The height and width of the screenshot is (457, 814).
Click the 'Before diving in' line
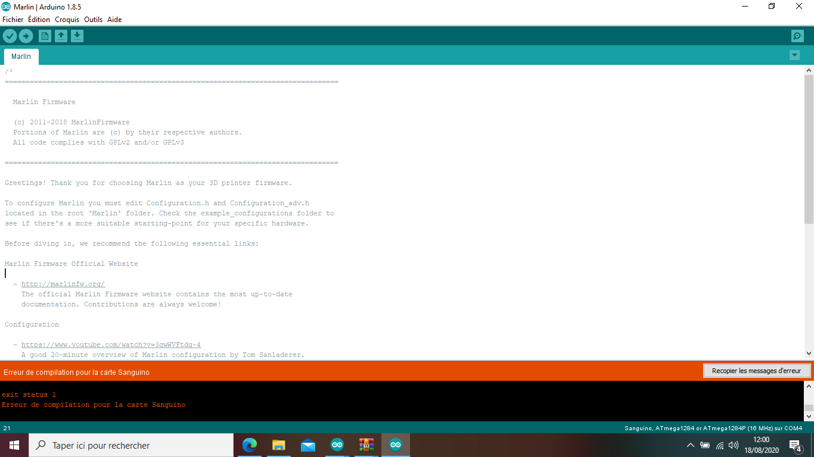(x=132, y=243)
